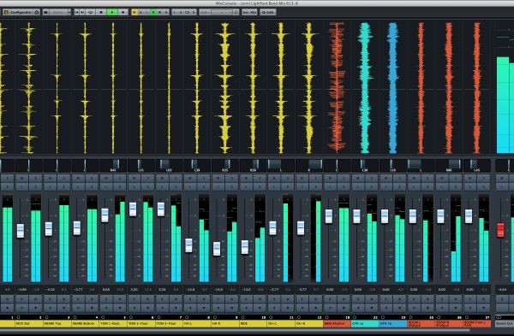The image size is (514, 336).
Task: Toggle the cycle loop button
Action: tap(91, 12)
